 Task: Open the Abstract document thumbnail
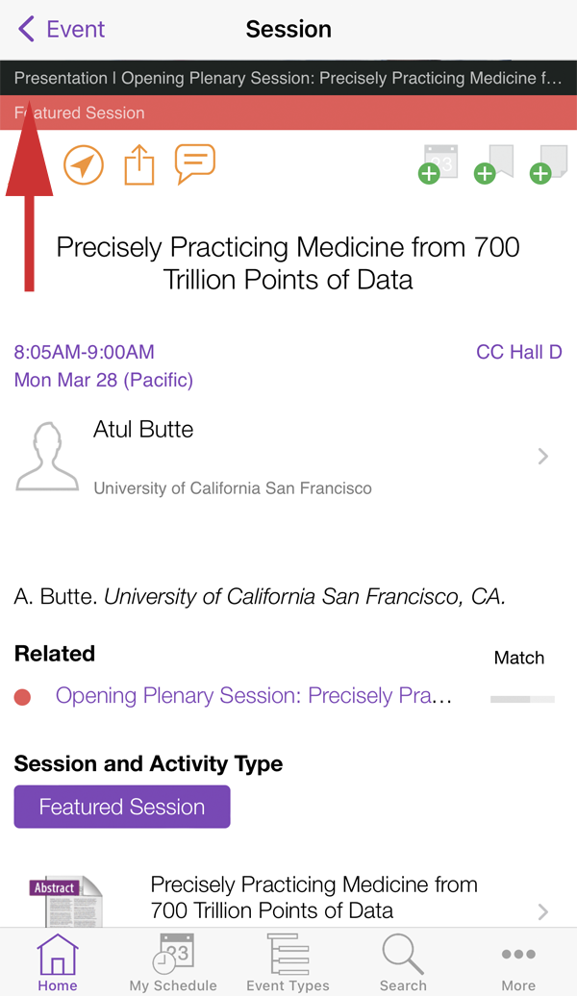click(x=65, y=901)
